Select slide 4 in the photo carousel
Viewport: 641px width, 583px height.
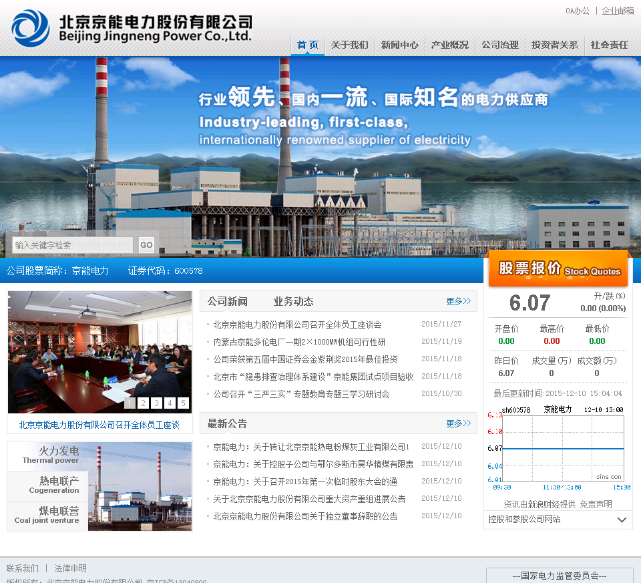click(x=170, y=403)
